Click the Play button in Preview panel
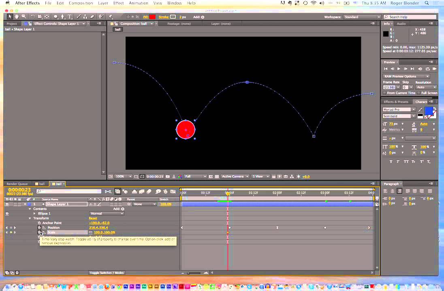This screenshot has height=291, width=444. (x=399, y=69)
